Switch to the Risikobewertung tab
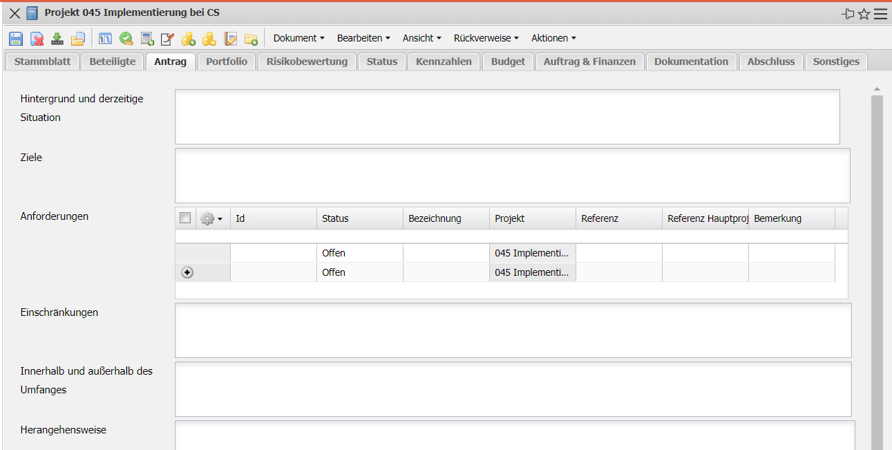892x450 pixels. [307, 62]
